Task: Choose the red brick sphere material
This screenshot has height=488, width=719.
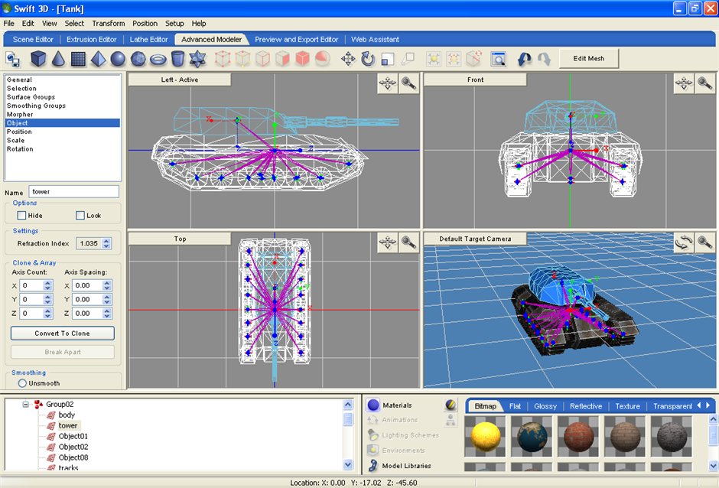Action: click(578, 436)
